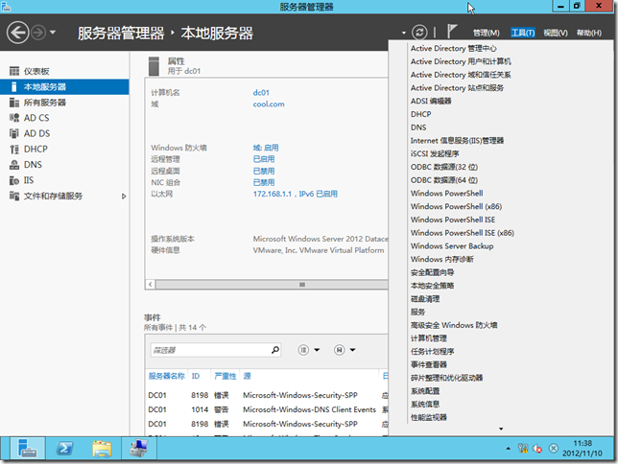Click the magnifier search icon in filter
Image resolution: width=618 pixels, height=464 pixels.
(275, 349)
